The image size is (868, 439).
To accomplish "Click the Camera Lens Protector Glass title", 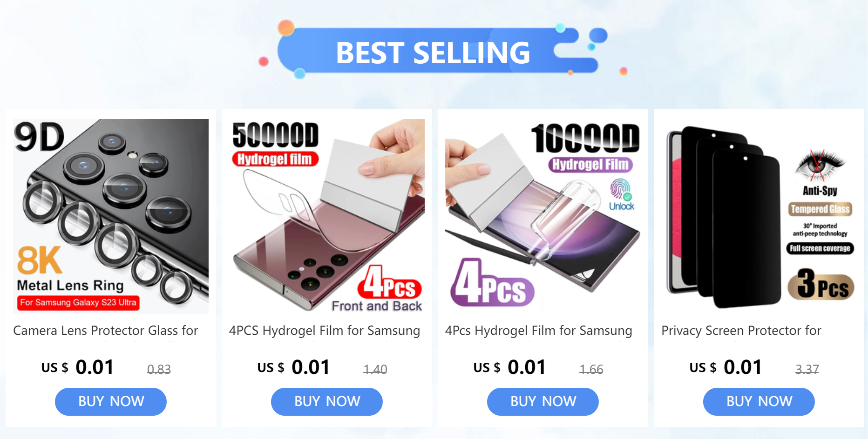I will tap(106, 331).
